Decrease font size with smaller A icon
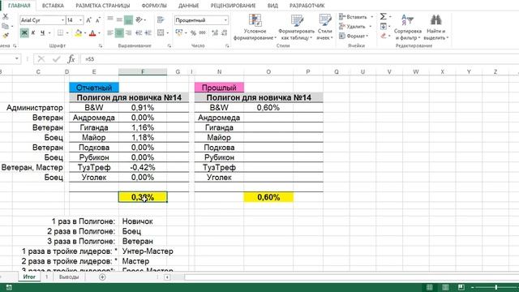Image resolution: width=519 pixels, height=292 pixels. pos(98,20)
